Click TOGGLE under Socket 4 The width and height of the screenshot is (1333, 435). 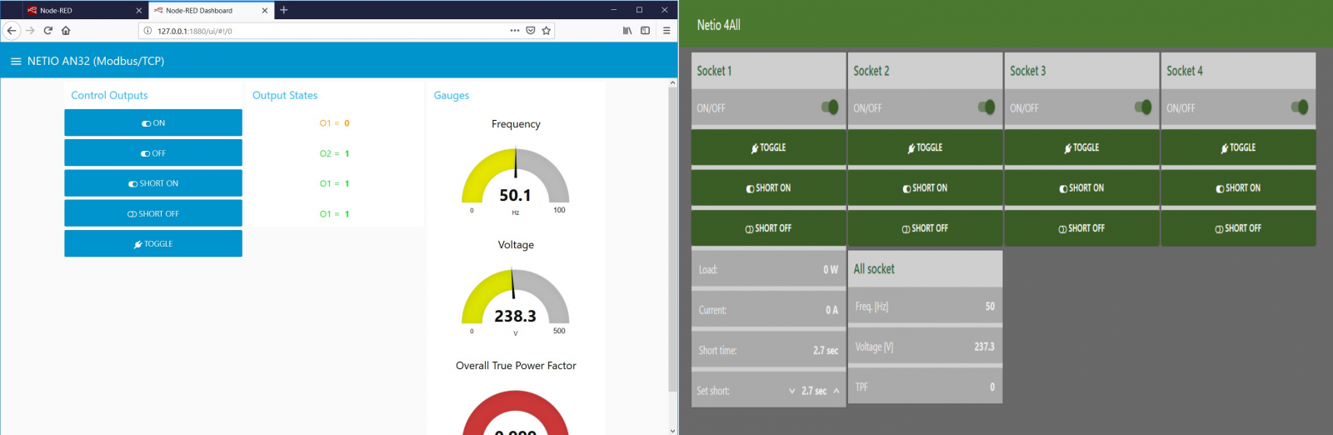[1238, 147]
